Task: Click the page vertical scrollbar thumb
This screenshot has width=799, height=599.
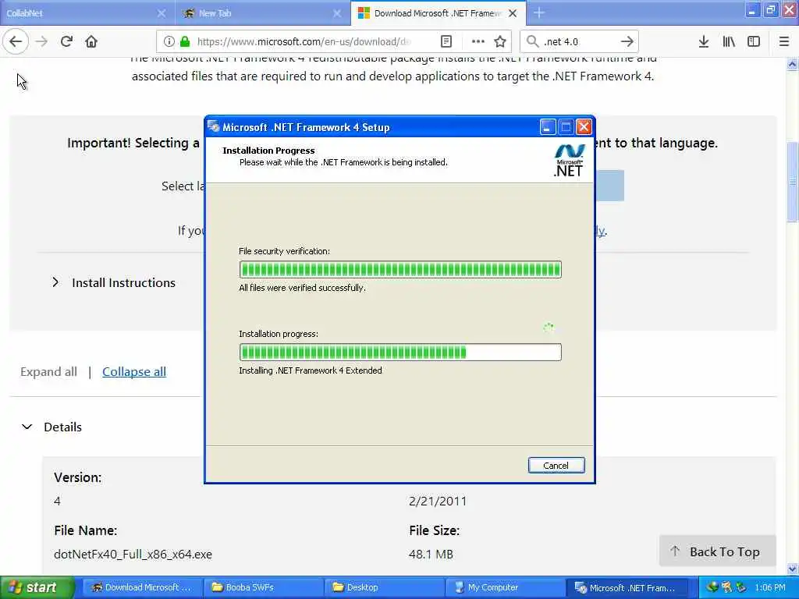Action: (x=792, y=182)
